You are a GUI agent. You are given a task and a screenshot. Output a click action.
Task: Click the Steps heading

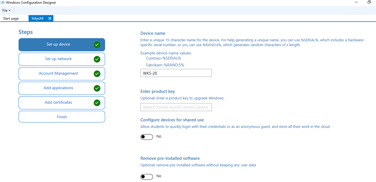(26, 32)
